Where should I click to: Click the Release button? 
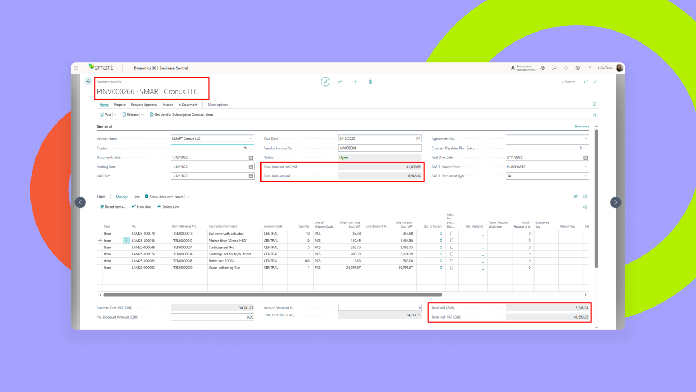point(130,115)
